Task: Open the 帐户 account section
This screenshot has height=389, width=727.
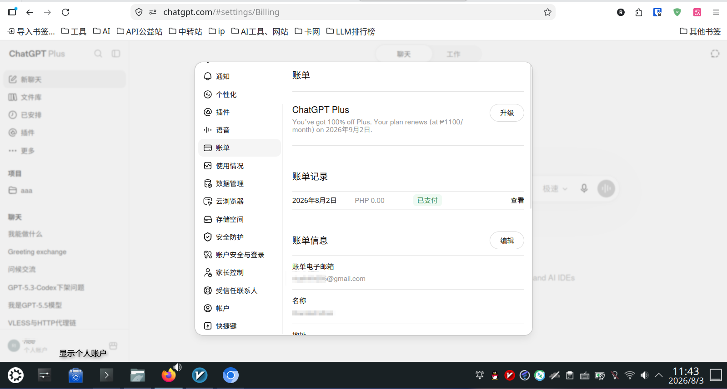Action: [x=240, y=308]
